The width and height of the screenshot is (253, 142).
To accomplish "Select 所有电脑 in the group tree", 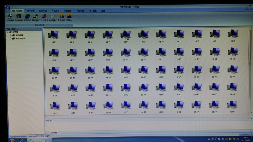I will [x=19, y=35].
